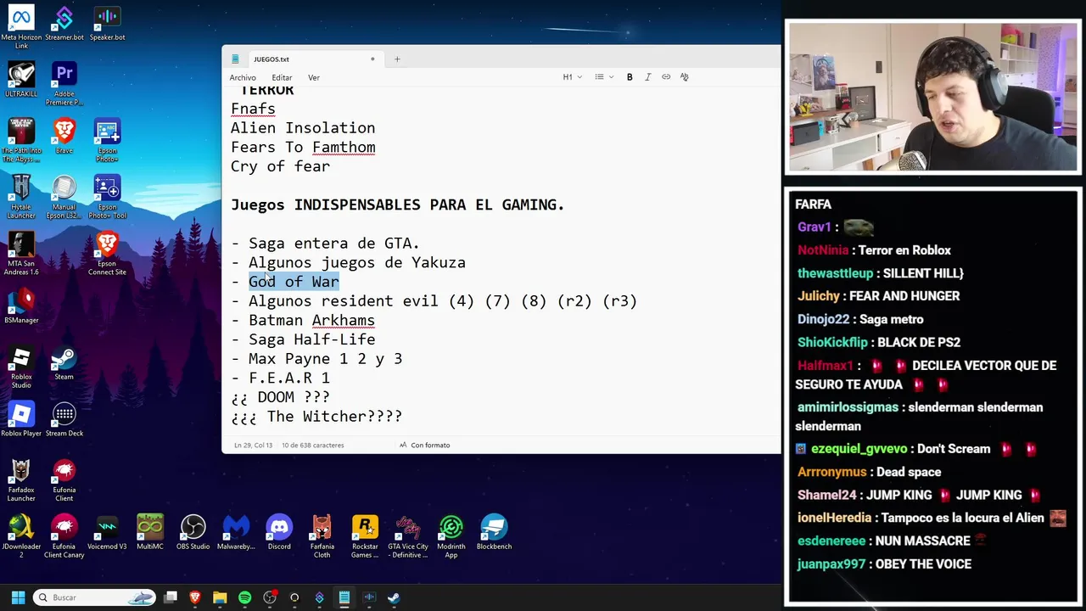Viewport: 1086px width, 611px height.
Task: Open Streamer.bot desktop icon
Action: point(64,25)
